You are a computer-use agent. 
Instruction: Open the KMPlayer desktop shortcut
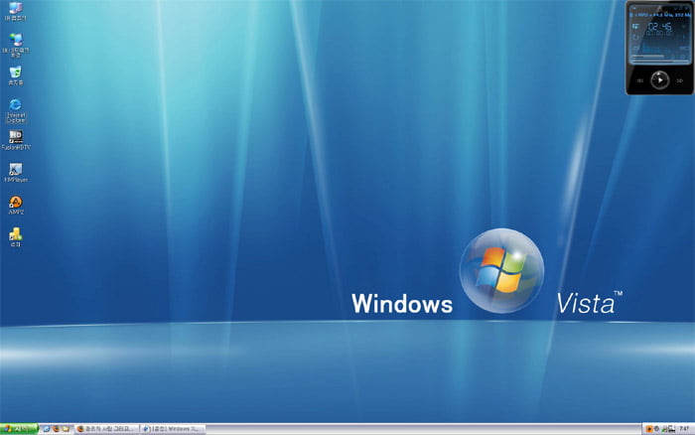[x=16, y=170]
